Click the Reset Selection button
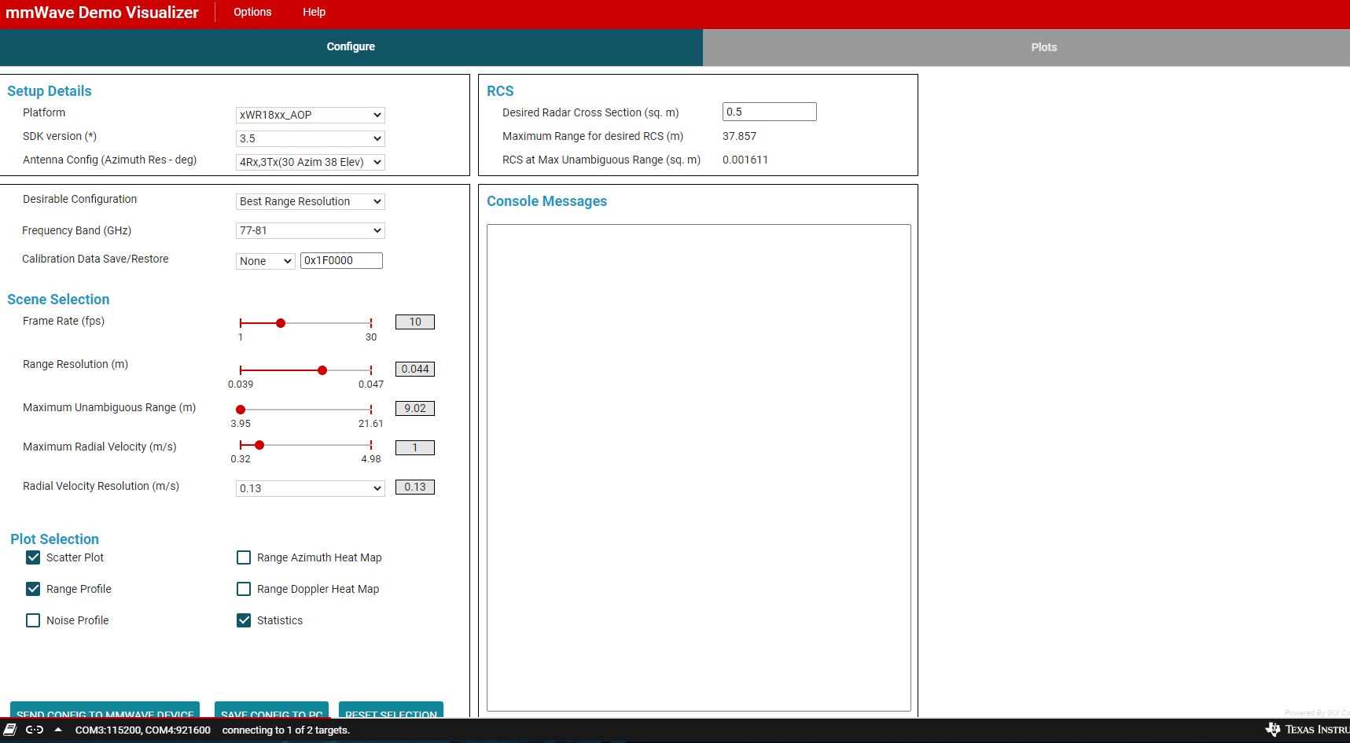Viewport: 1350px width, 743px height. pyautogui.click(x=391, y=709)
